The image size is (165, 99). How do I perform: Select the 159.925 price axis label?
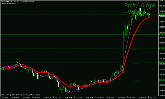pyautogui.click(x=162, y=69)
